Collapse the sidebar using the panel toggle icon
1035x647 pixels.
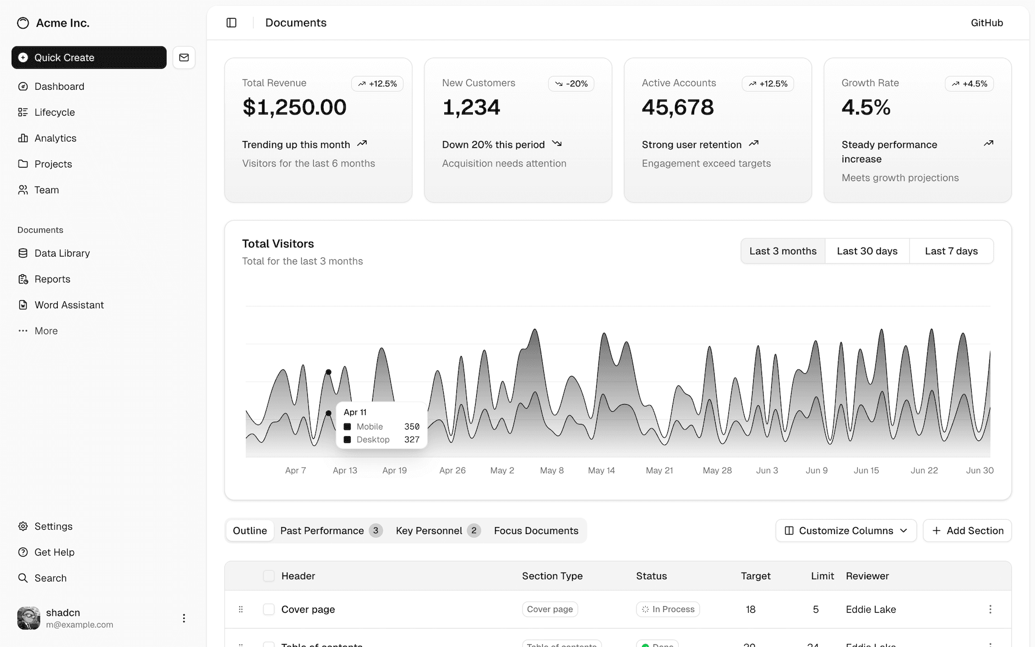click(x=231, y=23)
